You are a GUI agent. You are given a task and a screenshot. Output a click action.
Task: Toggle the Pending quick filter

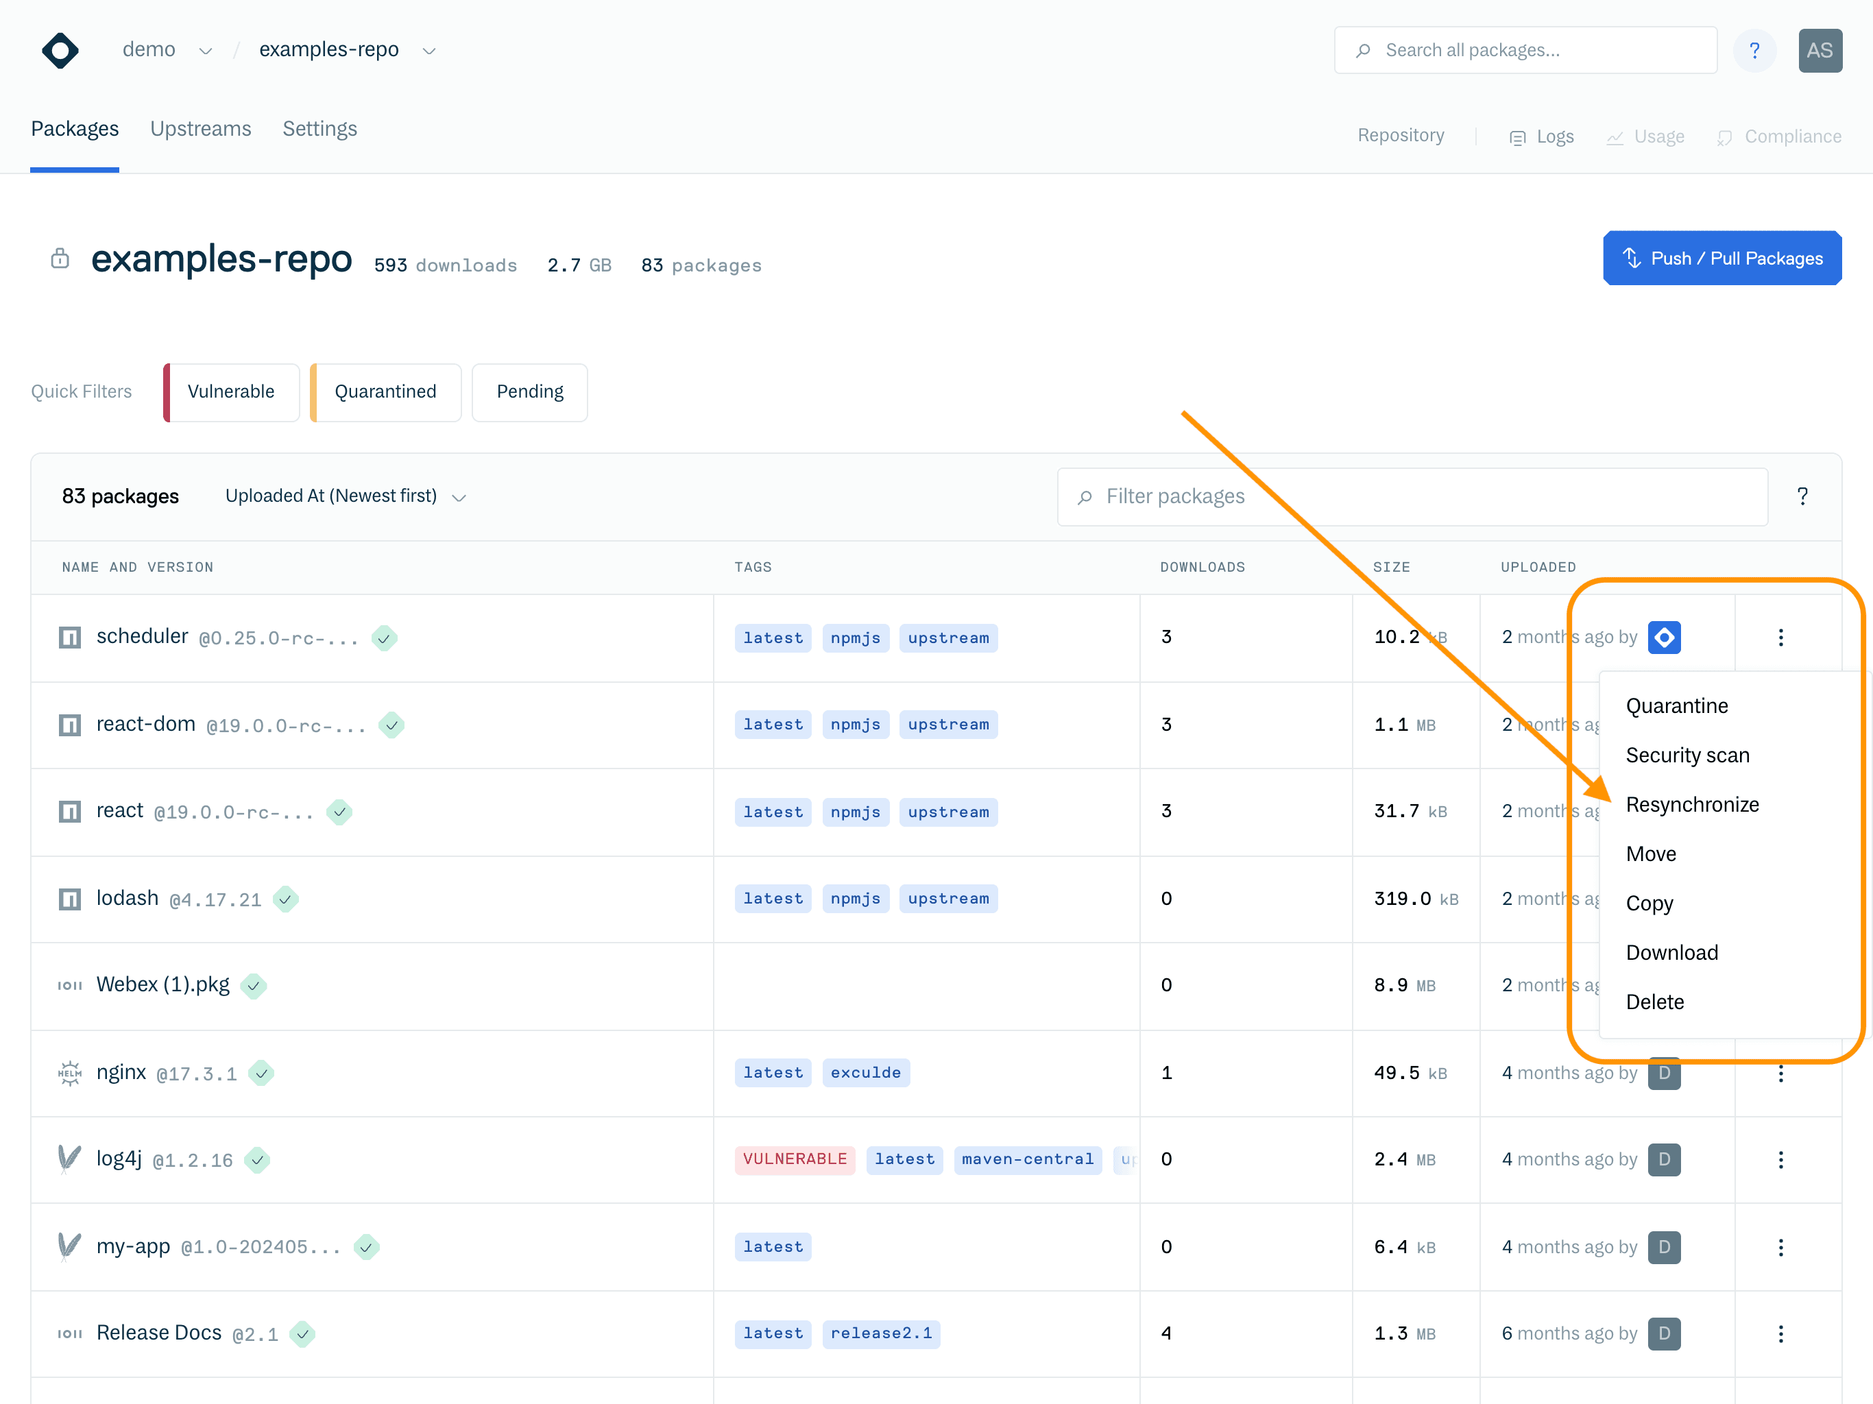(x=529, y=392)
